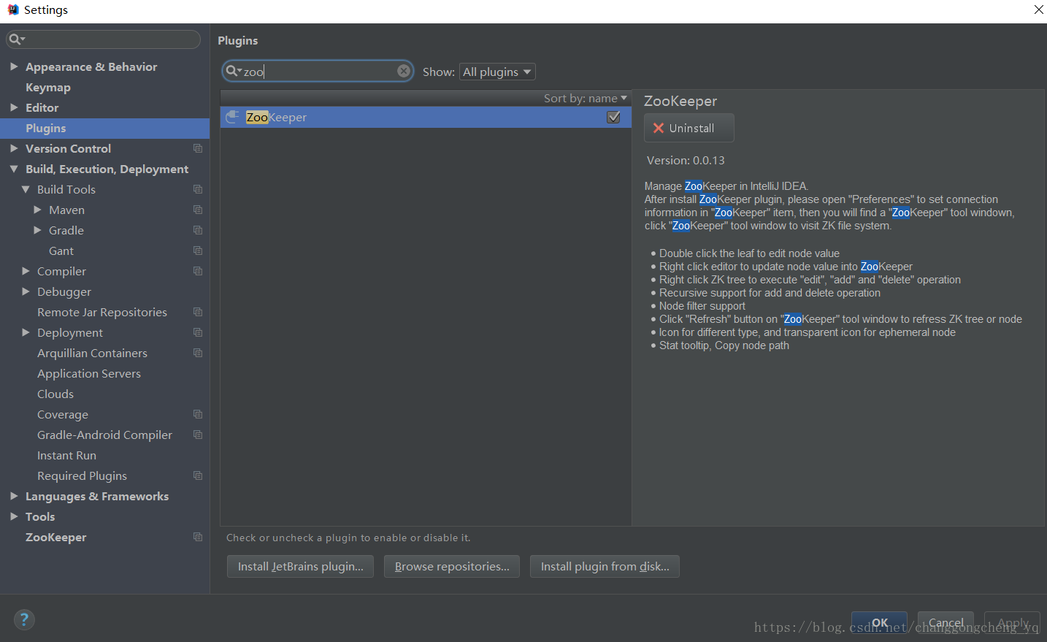Image resolution: width=1047 pixels, height=642 pixels.
Task: Expand Version Control section
Action: click(14, 148)
